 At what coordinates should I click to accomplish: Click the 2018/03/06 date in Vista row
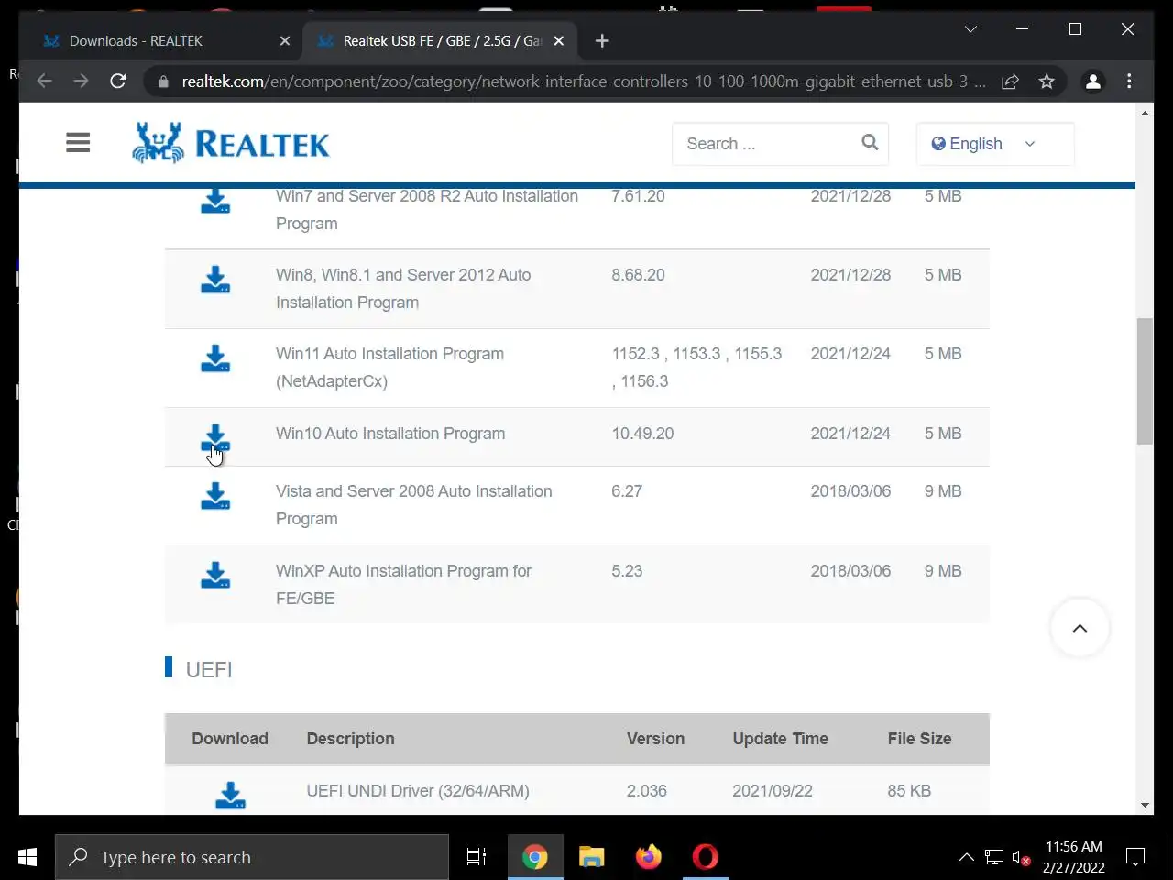[x=850, y=491]
